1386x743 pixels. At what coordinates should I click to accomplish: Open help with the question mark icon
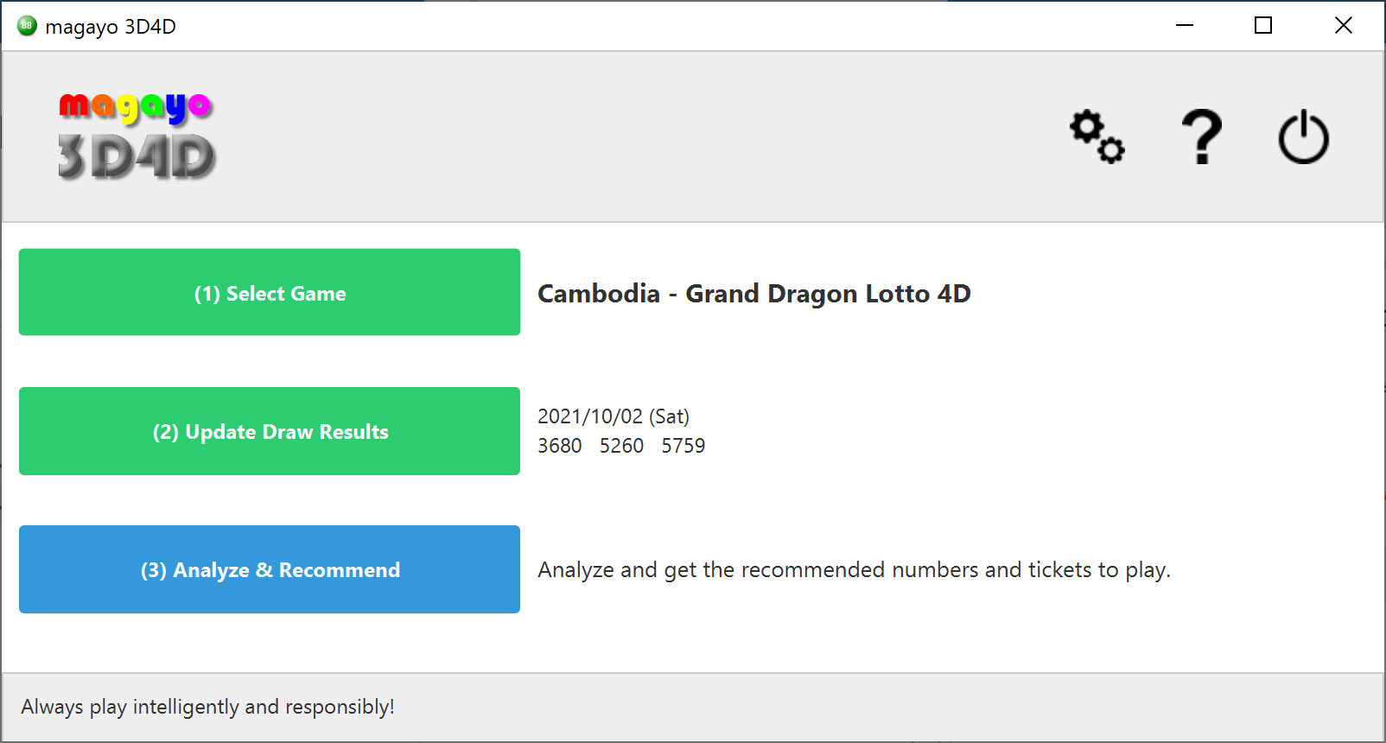[x=1202, y=137]
